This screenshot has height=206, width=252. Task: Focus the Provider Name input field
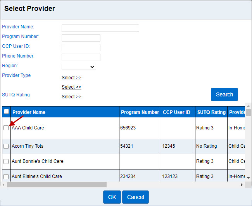pyautogui.click(x=100, y=28)
